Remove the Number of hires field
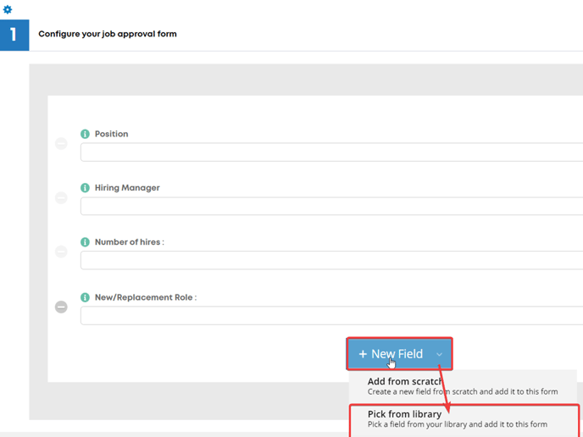Viewport: 583px width, 437px height. point(61,252)
